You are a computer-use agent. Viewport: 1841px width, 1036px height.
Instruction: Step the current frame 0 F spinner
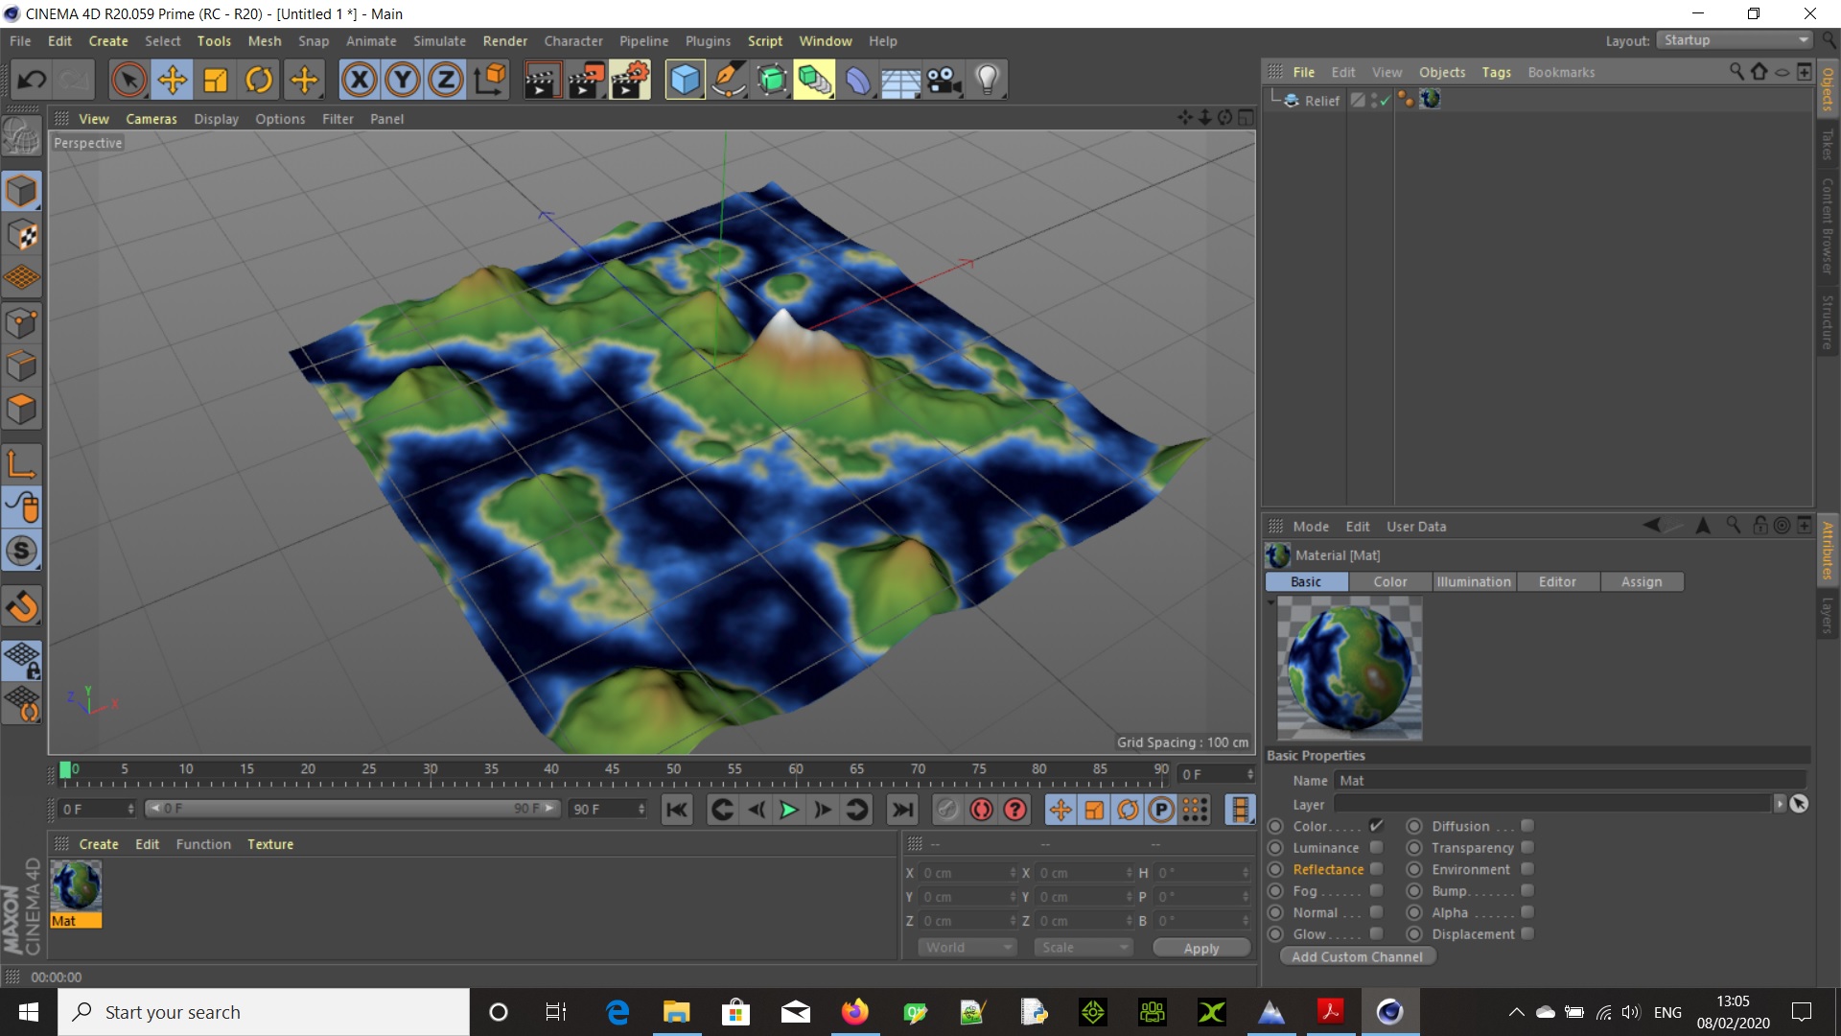(x=1249, y=774)
